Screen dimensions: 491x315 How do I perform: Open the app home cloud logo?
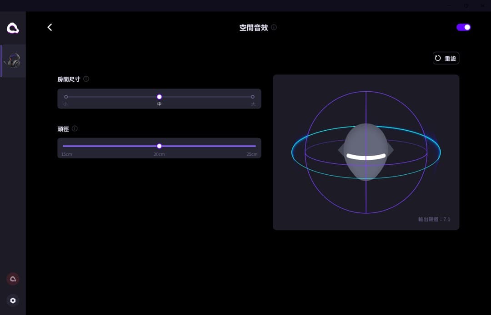coord(13,28)
